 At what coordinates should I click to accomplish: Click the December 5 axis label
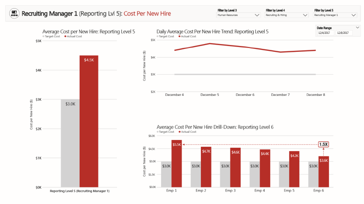[210, 95]
